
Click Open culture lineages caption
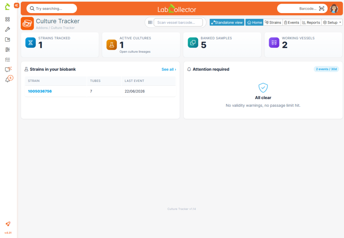135,52
